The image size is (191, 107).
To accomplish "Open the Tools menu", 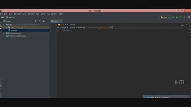I will click(x=43, y=14).
